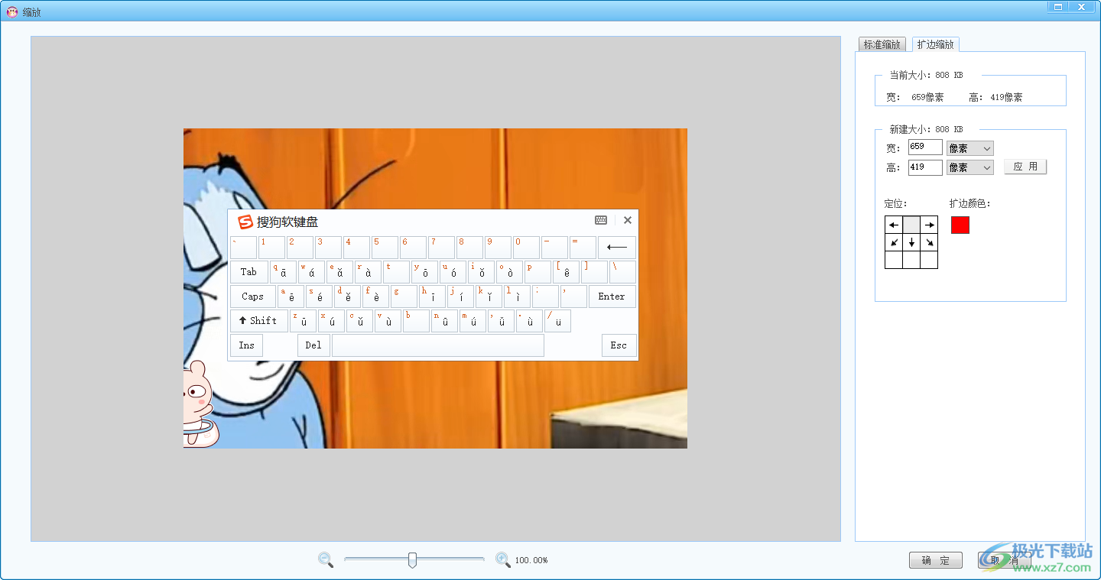
Task: Click the preview image in the canvas
Action: click(435, 288)
